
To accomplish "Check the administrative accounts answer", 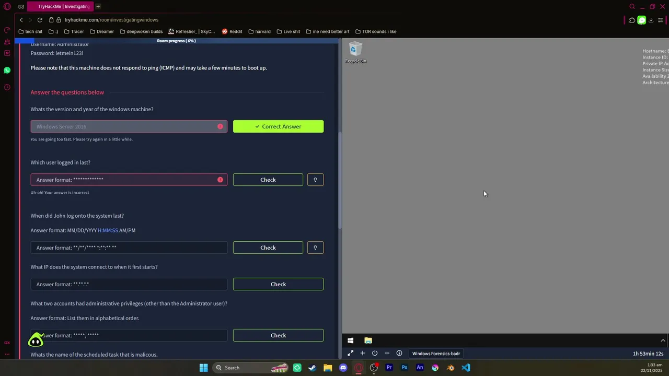I will click(x=278, y=335).
